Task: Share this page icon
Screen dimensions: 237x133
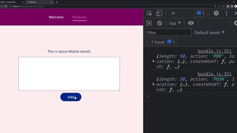Action: 219,7
